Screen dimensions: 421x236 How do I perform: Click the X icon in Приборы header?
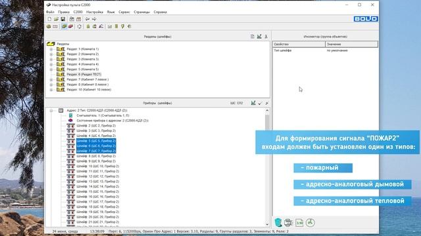pos(267,103)
